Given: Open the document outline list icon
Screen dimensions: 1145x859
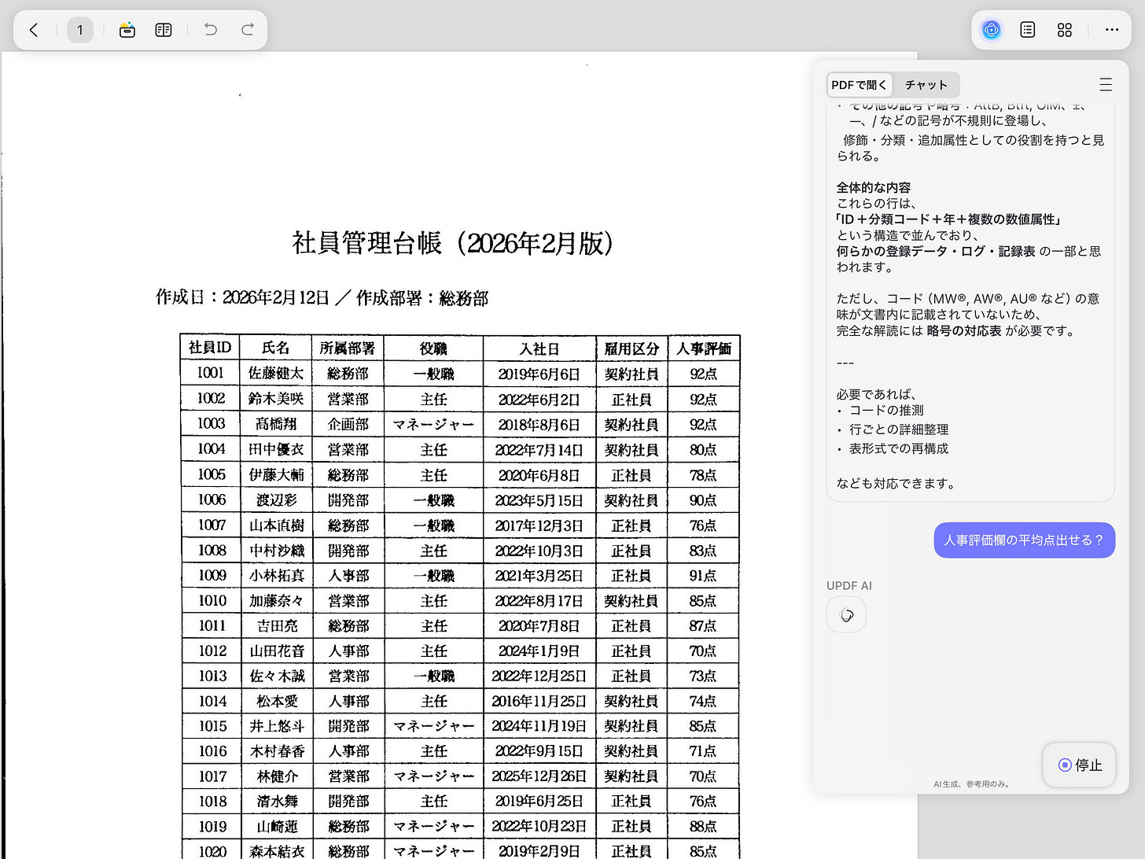Looking at the screenshot, I should click(1027, 30).
